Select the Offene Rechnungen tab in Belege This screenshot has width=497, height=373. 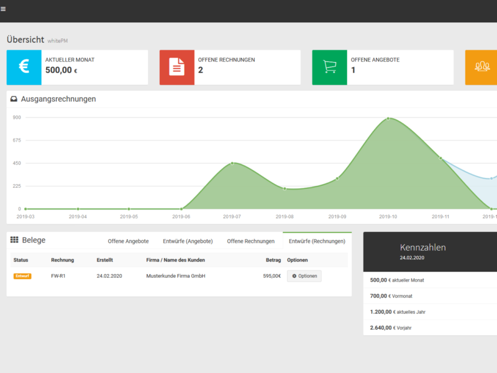point(251,241)
